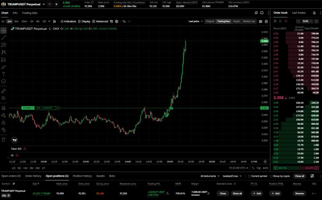Viewport: 322px width, 200px height.
Task: Show asks-only order book view
Action: point(286,21)
